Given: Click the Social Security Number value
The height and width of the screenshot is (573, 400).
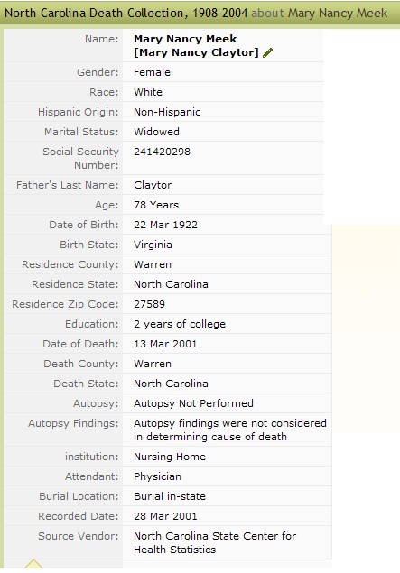Looking at the screenshot, I should 162,152.
